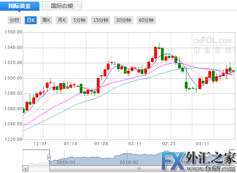The height and width of the screenshot is (173, 237).
Task: Click the range navigator left handle
Action: tap(49, 157)
